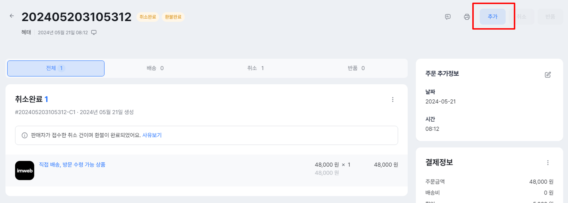Click the 추가 button
Screen dimensions: 568x203
tap(492, 17)
